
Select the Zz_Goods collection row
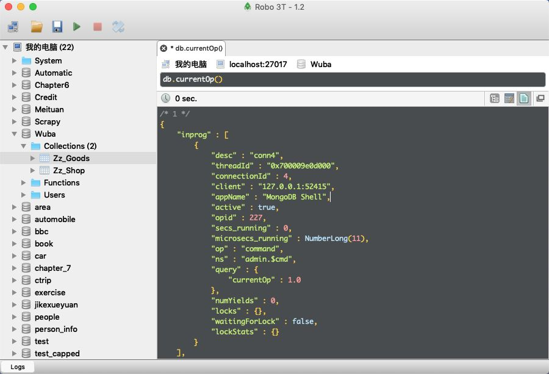click(78, 158)
